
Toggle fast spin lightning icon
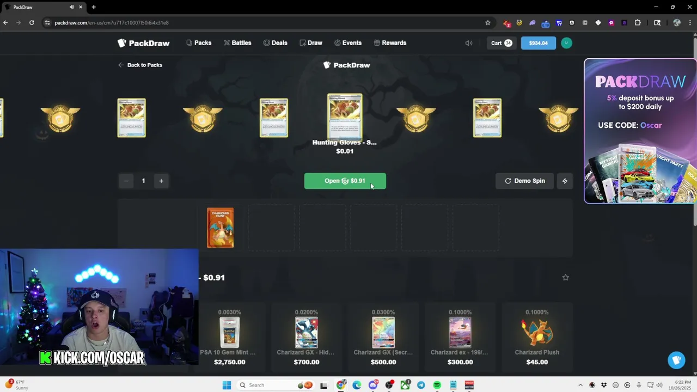point(565,181)
